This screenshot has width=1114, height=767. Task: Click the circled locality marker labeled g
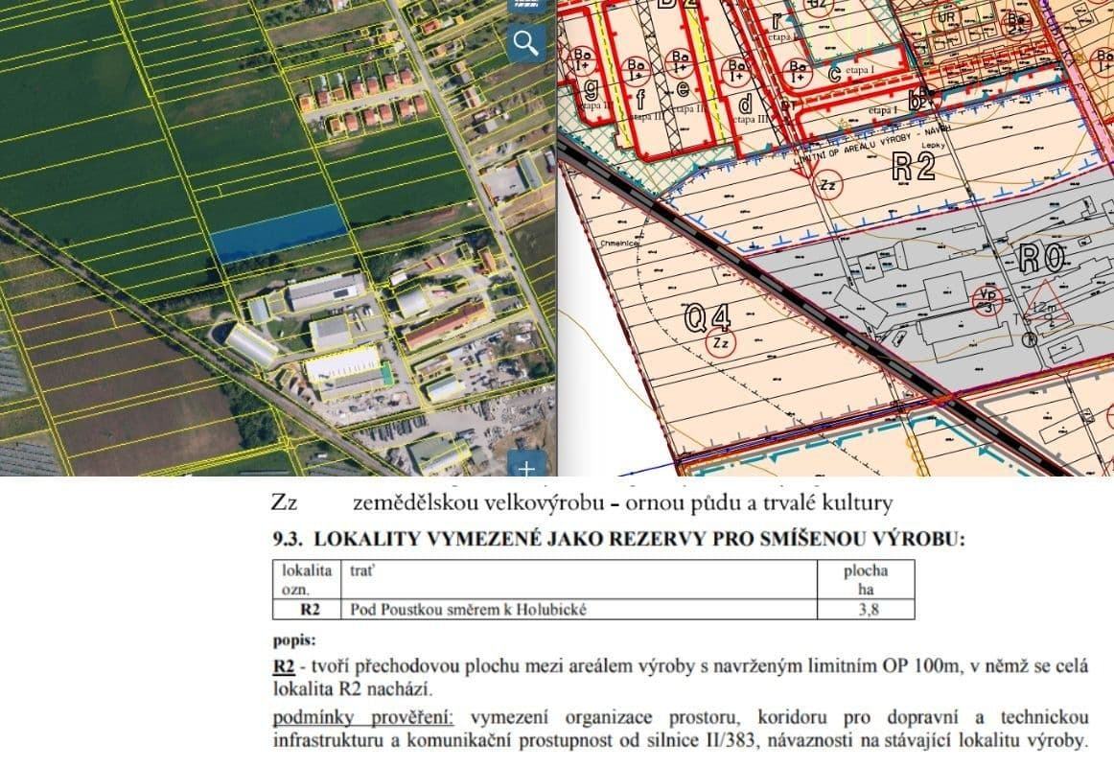[591, 88]
